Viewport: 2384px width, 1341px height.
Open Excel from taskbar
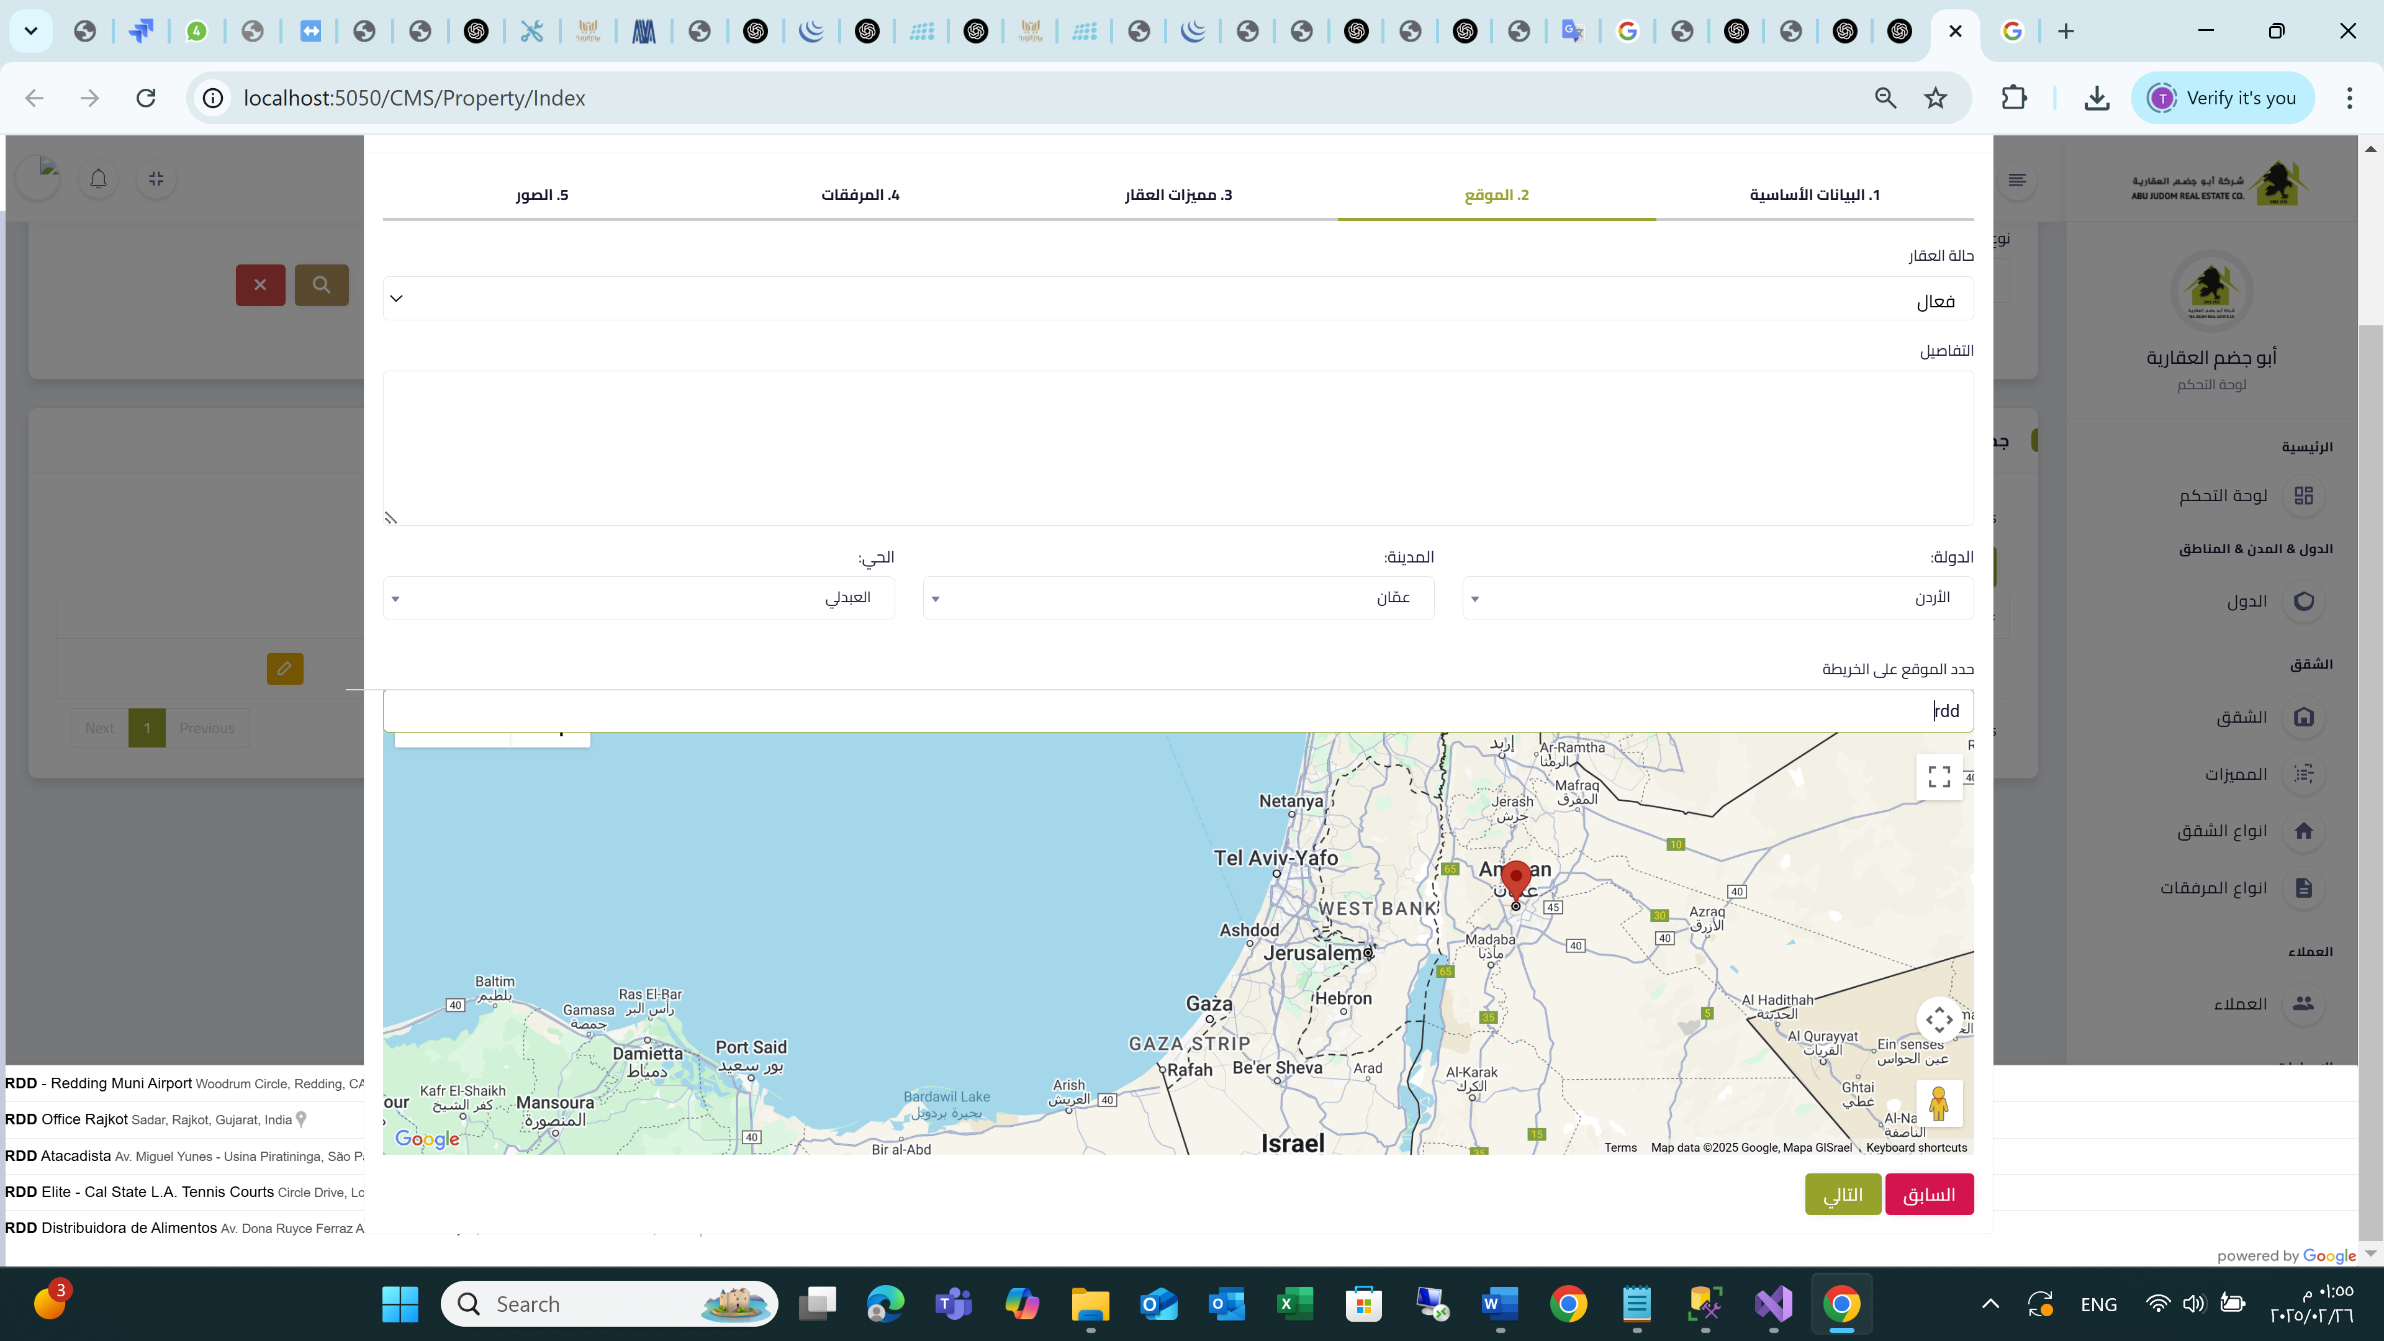[1294, 1304]
